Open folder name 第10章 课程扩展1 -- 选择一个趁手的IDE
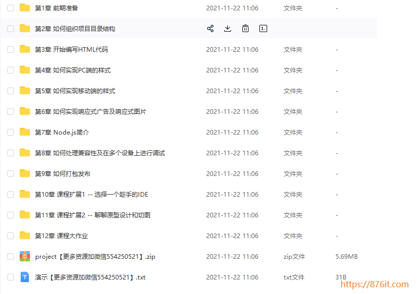417x294 pixels. (91, 195)
